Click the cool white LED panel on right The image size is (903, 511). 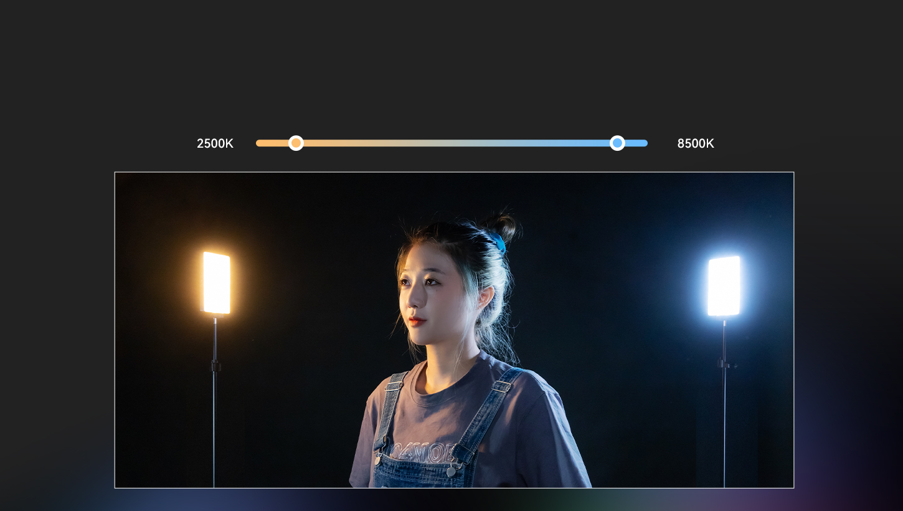tap(724, 286)
